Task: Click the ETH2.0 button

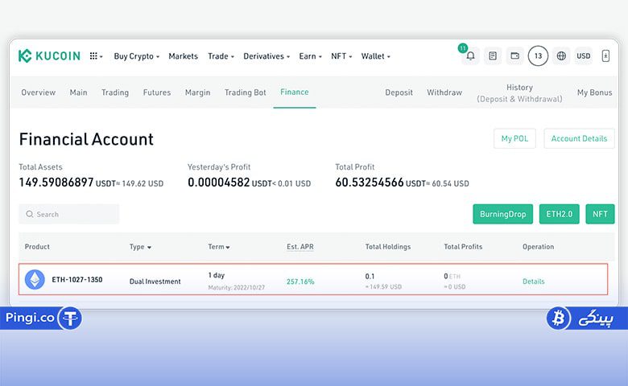Action: 559,214
